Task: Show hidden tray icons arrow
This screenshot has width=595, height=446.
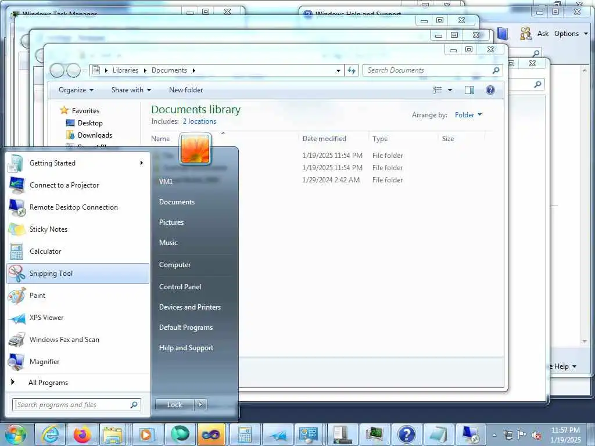Action: coord(494,435)
